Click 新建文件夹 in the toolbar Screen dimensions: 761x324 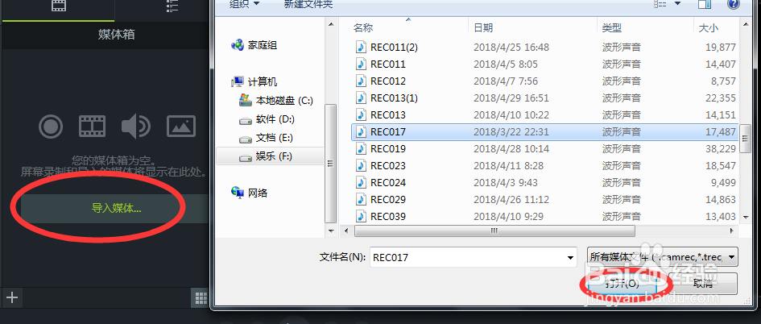click(x=308, y=4)
